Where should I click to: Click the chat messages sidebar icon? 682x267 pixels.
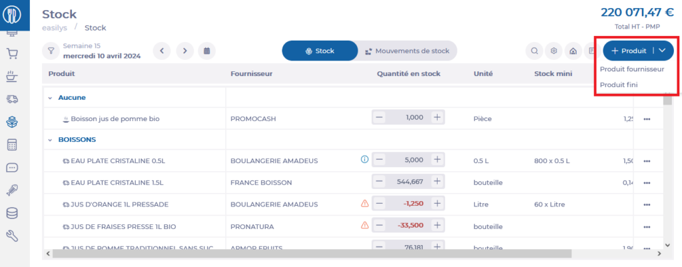(12, 167)
